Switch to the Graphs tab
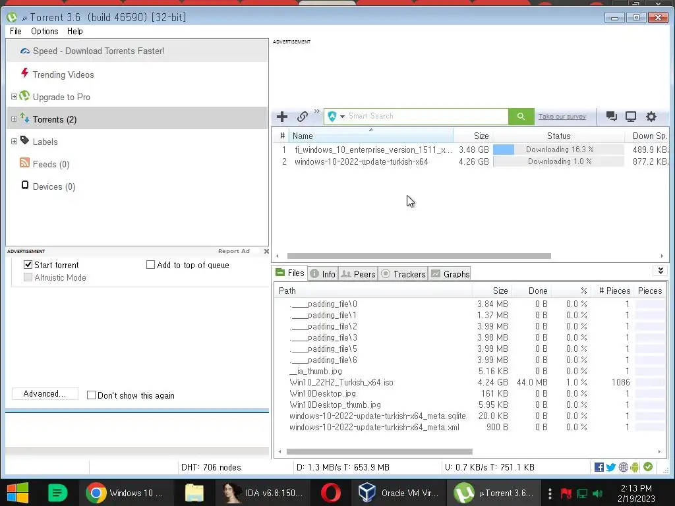This screenshot has height=506, width=675. pyautogui.click(x=450, y=274)
